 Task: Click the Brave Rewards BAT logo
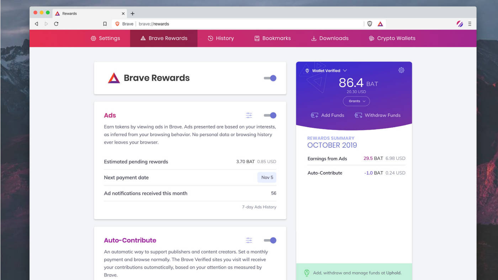(x=114, y=78)
